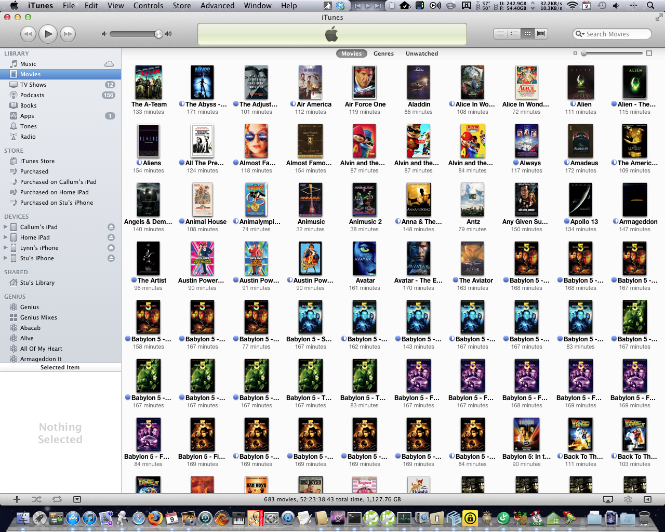Adjust the volume slider knob
The width and height of the screenshot is (665, 532).
tap(158, 34)
